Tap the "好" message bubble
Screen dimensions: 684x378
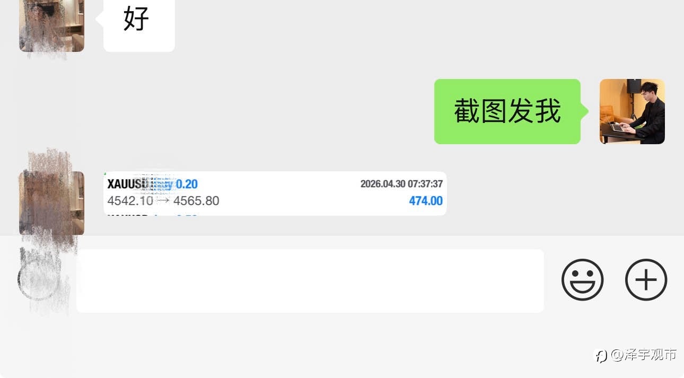[139, 20]
